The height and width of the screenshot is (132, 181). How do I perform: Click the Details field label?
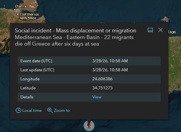[27, 97]
